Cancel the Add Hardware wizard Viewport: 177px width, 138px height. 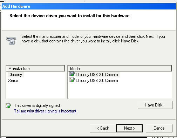point(159,128)
